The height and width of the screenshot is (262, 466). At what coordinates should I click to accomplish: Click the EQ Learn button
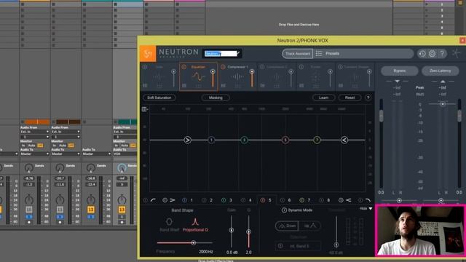(x=323, y=98)
